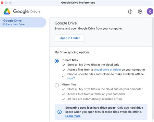Click "Browse and open Google Drive from your computer"
The height and width of the screenshot is (122, 154).
[x=88, y=28]
